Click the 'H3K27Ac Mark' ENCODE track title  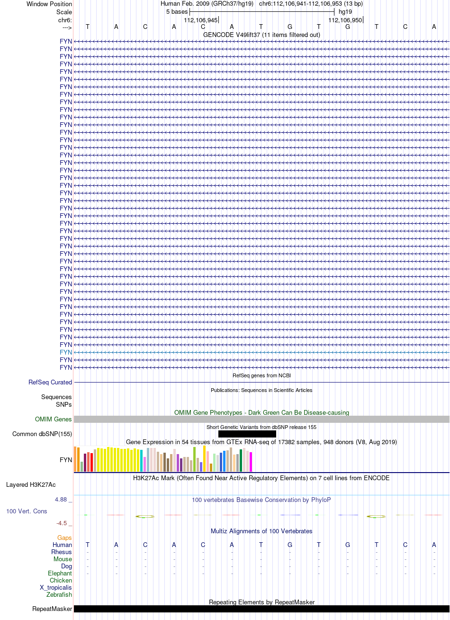(x=261, y=478)
